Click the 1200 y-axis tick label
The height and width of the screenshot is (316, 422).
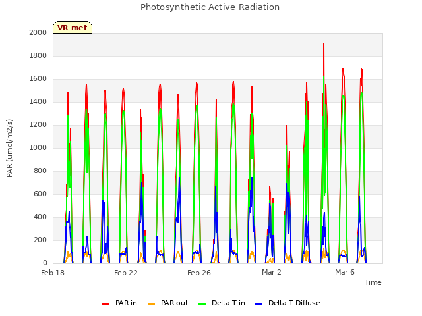pyautogui.click(x=38, y=125)
